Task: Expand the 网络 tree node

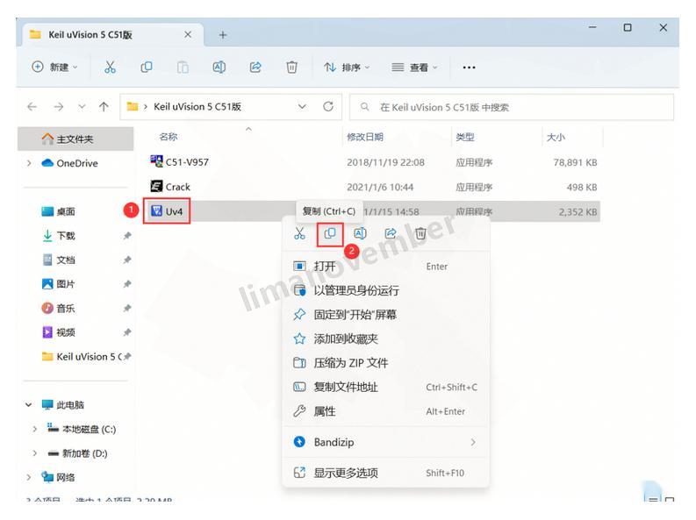Action: 29,477
